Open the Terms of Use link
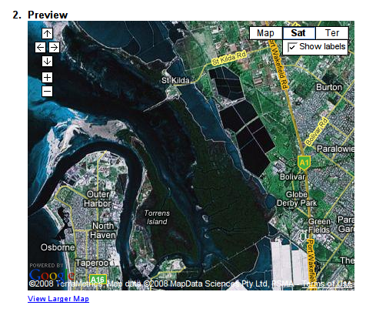376x312 pixels. coord(327,283)
